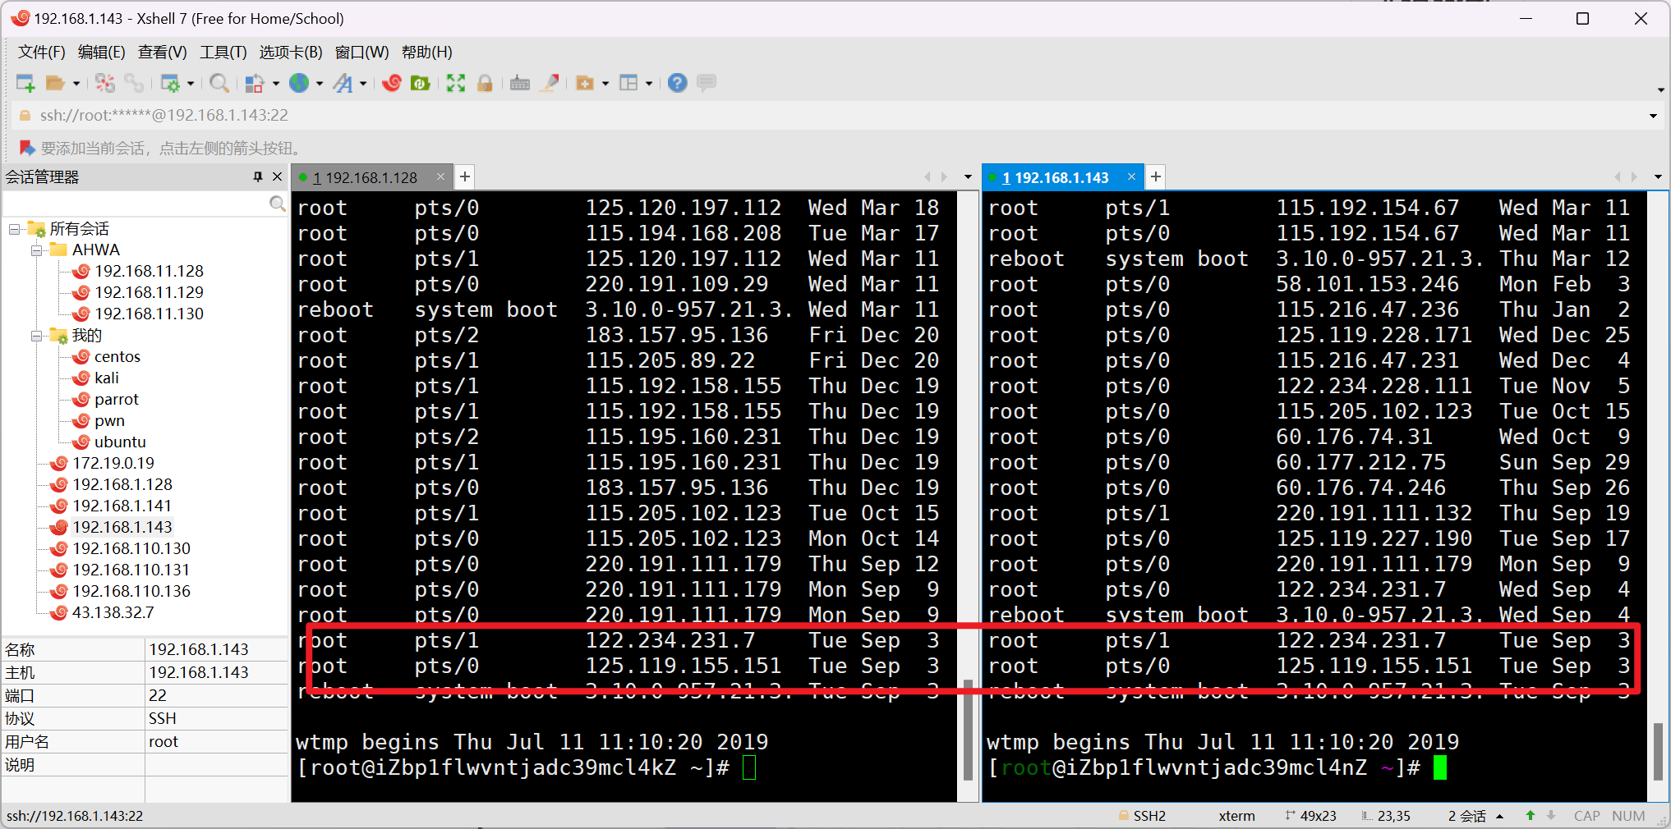
Task: Collapse the 我的 folder node
Action: pyautogui.click(x=36, y=336)
